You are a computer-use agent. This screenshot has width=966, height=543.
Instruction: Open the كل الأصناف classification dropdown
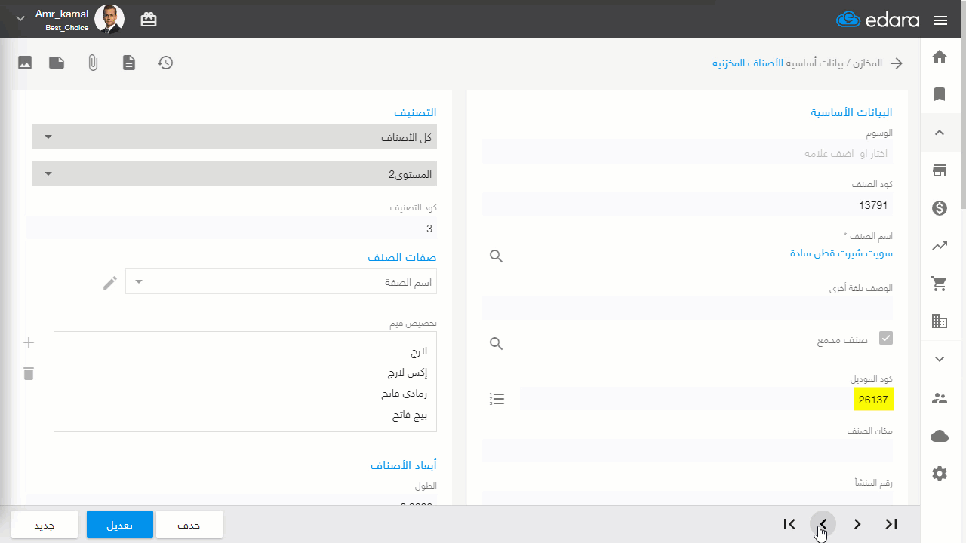pyautogui.click(x=234, y=137)
